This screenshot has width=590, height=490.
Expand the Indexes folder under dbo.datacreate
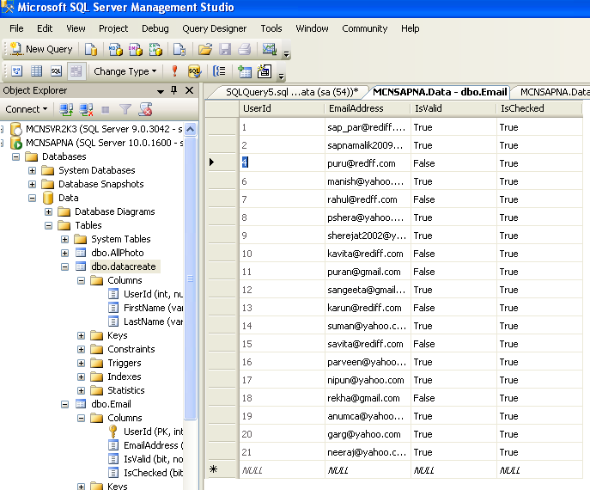point(81,377)
